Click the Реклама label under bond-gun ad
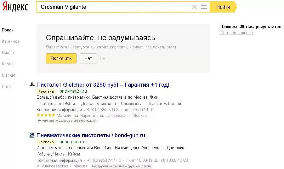Screen dimensions: 284x169 coord(46,142)
